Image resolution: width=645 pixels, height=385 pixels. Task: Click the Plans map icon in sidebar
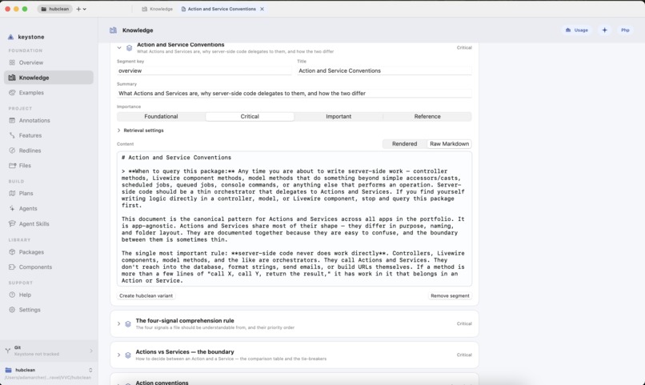12,194
